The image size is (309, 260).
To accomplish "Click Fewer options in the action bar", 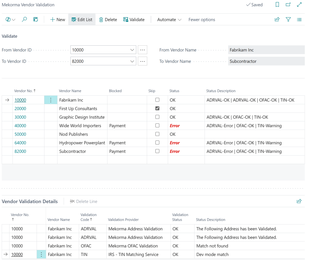I will (x=201, y=19).
